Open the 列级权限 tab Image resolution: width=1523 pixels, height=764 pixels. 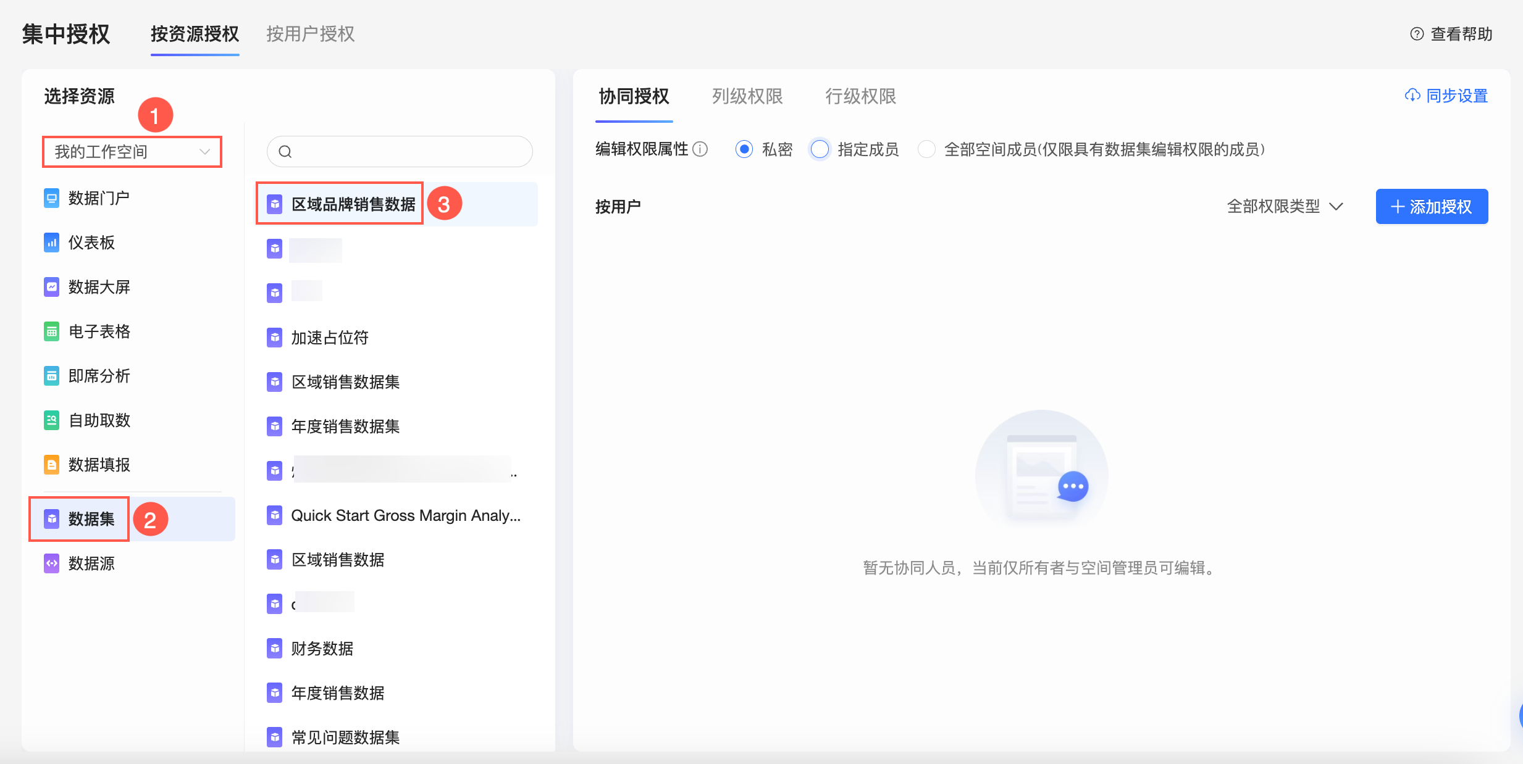click(747, 96)
